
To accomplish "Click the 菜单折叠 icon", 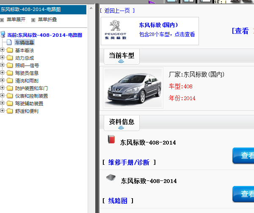I will pos(33,20).
